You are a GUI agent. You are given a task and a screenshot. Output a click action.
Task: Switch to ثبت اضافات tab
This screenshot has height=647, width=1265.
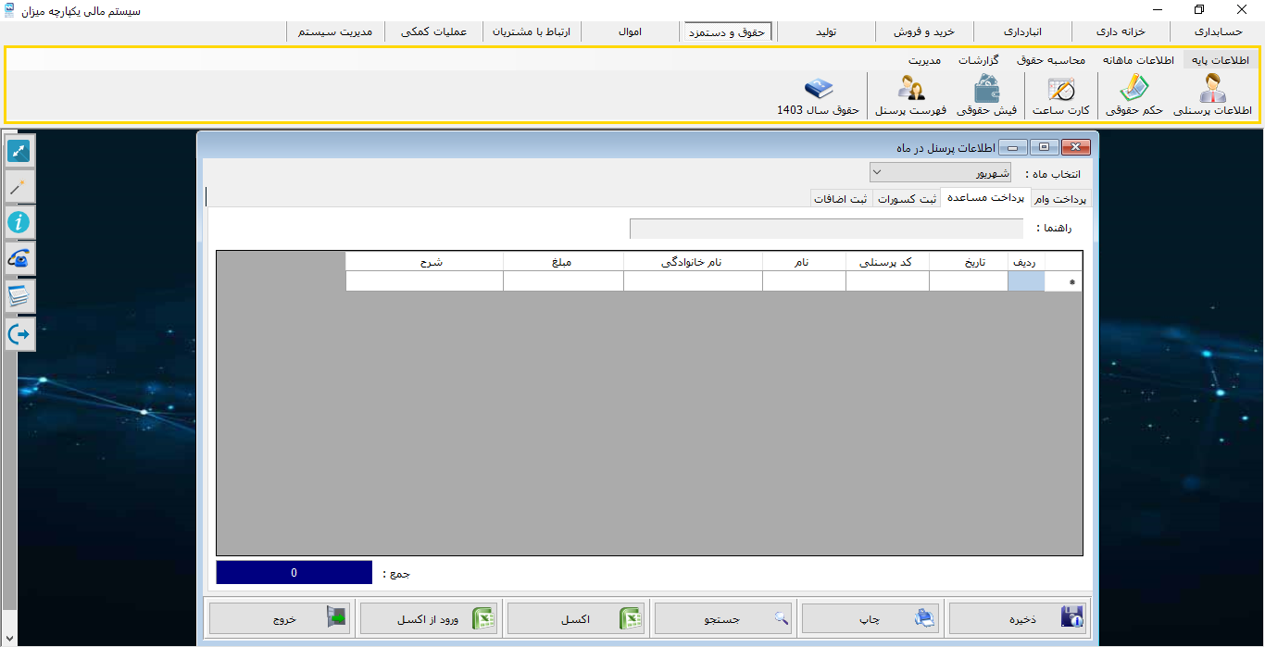841,199
